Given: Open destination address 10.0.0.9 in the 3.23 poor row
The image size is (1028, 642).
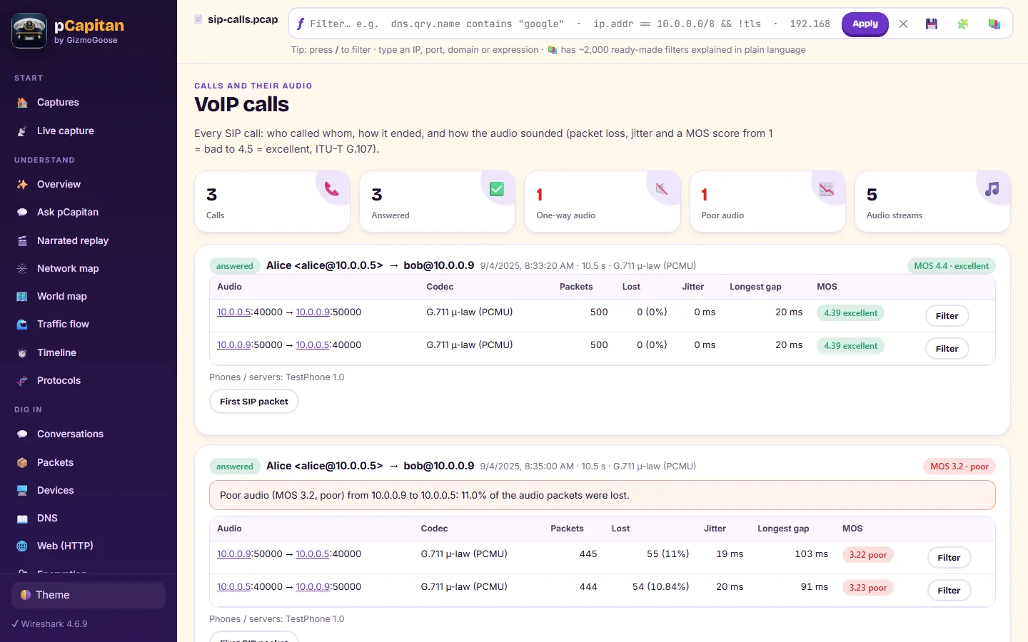Looking at the screenshot, I should [313, 586].
